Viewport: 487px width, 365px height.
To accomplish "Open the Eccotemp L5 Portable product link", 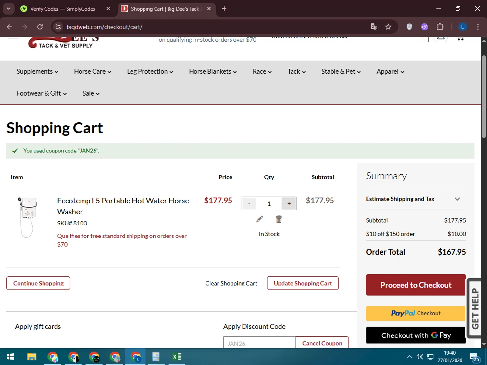I will 123,206.
